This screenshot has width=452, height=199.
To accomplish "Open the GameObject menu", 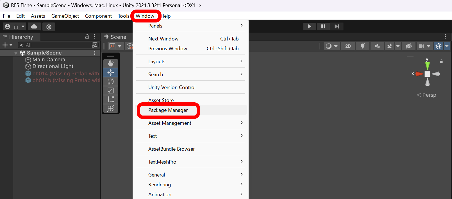I will (x=65, y=16).
